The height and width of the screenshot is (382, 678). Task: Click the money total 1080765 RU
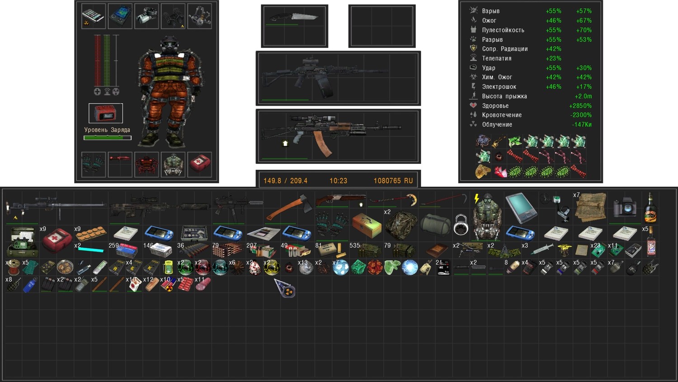[393, 181]
